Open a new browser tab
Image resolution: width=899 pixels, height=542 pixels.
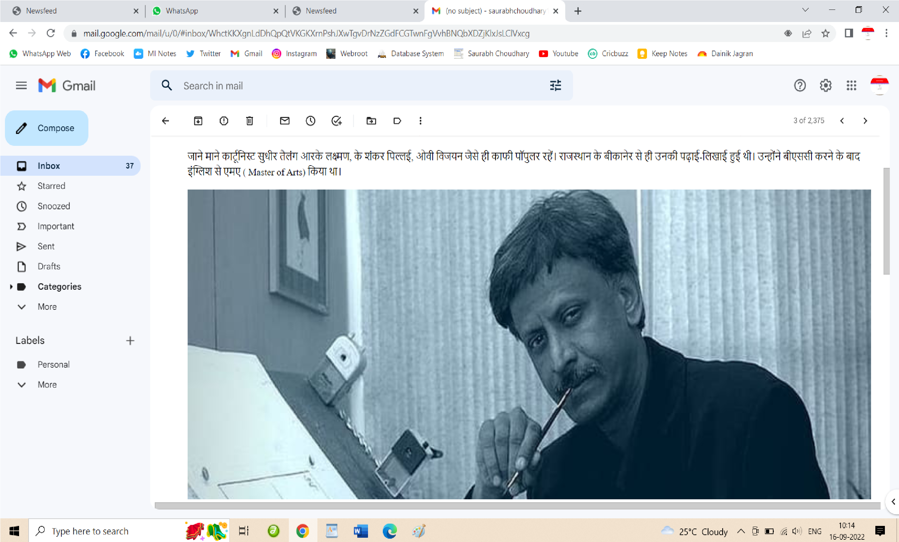[578, 11]
